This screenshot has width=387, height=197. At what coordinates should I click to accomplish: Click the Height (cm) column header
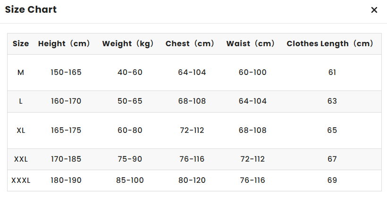[64, 44]
